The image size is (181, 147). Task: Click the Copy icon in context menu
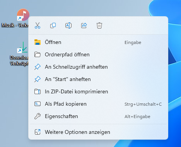point(53,25)
